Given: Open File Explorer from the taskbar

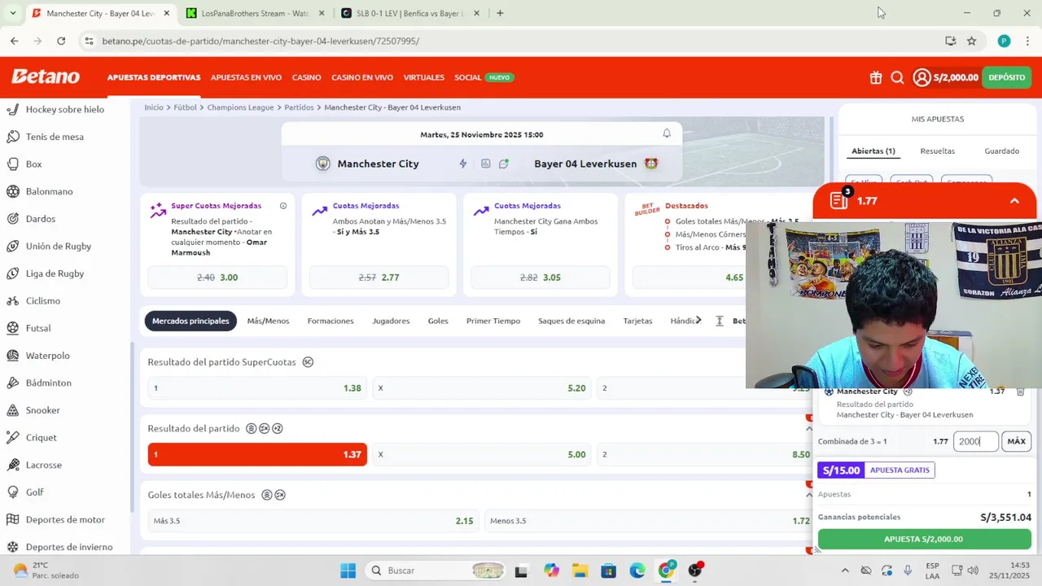Looking at the screenshot, I should point(580,571).
